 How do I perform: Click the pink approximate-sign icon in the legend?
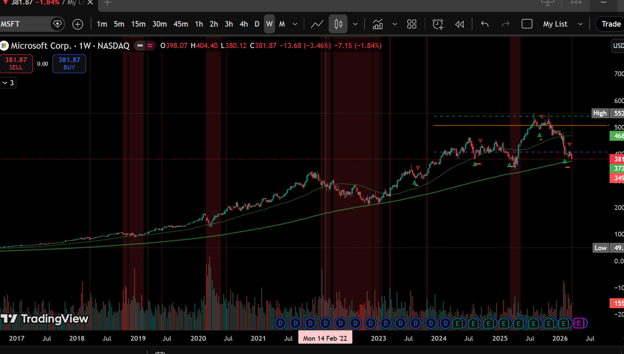pos(151,46)
